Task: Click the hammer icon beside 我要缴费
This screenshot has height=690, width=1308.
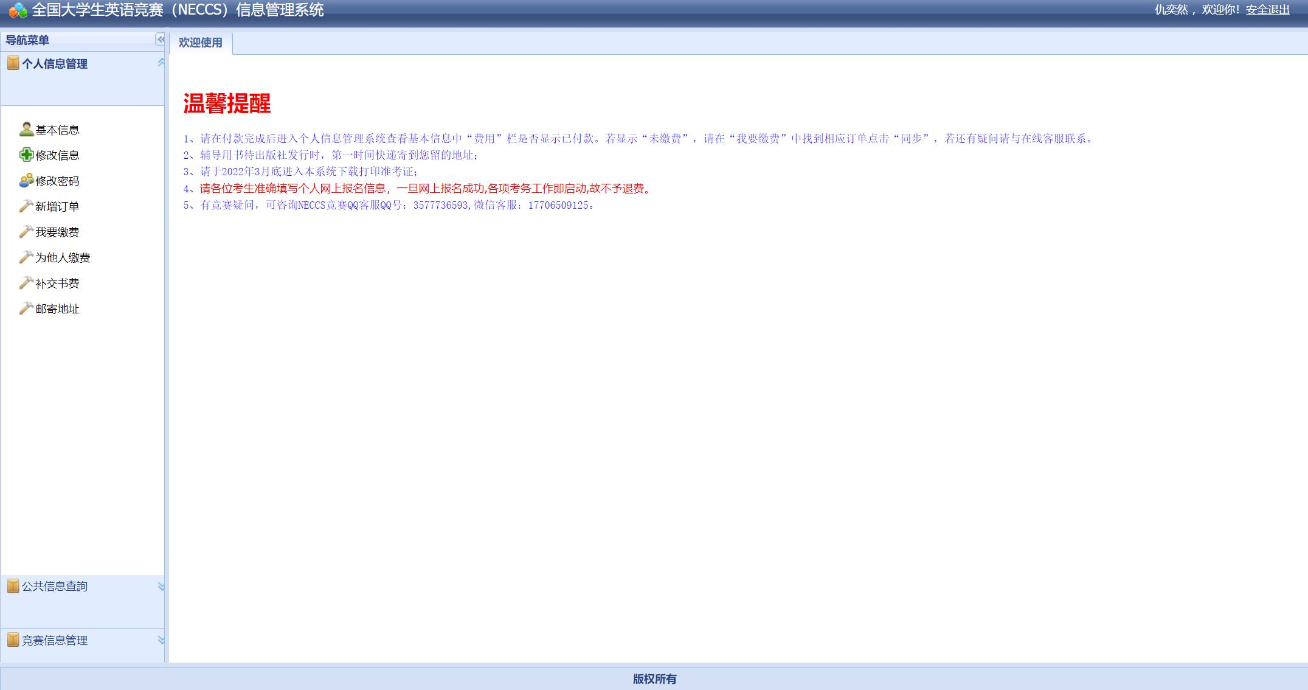Action: [26, 231]
